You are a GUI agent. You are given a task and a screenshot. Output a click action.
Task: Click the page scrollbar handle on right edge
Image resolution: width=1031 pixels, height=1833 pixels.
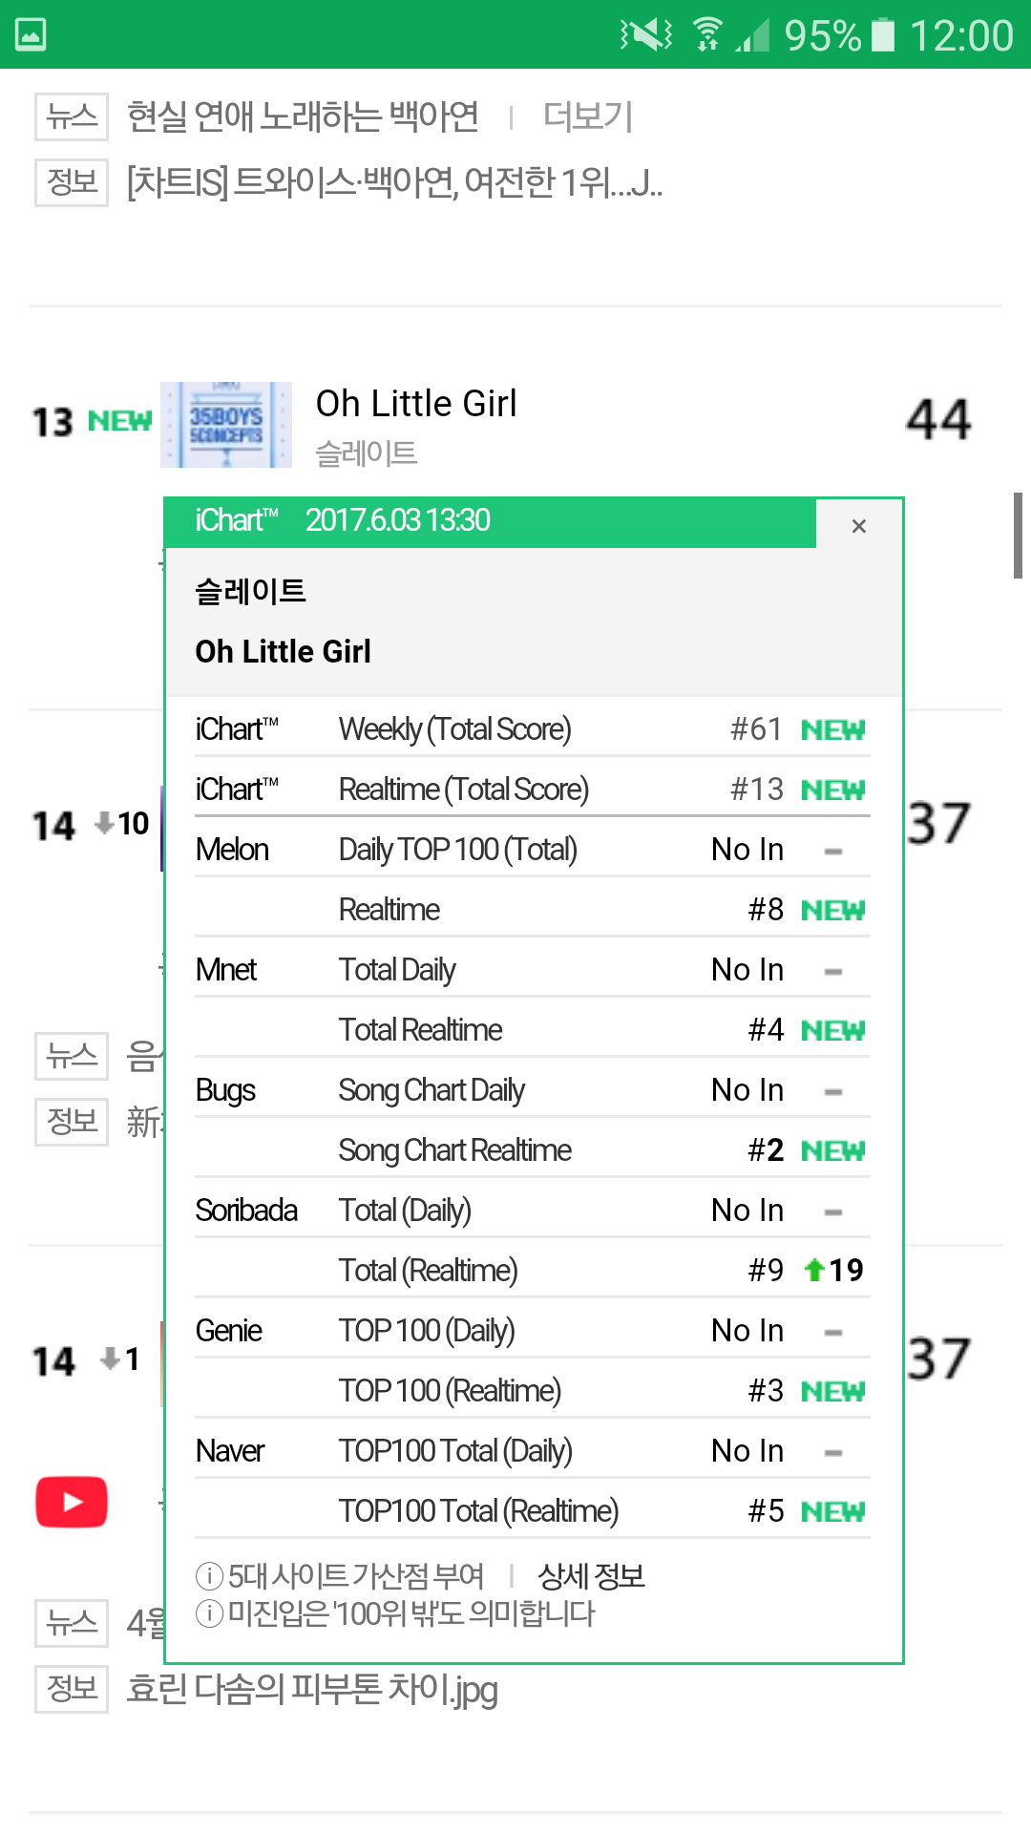tap(1018, 536)
